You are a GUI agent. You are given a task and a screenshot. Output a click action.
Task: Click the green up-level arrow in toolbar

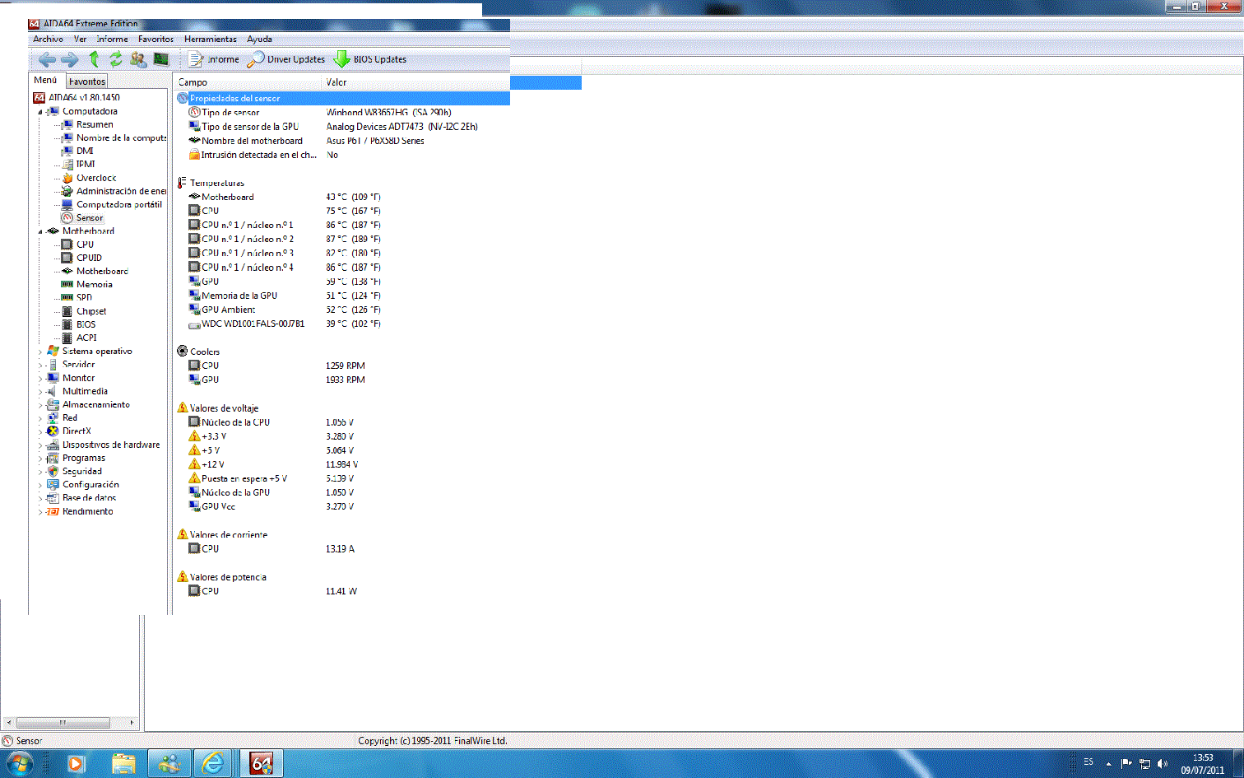pos(94,59)
